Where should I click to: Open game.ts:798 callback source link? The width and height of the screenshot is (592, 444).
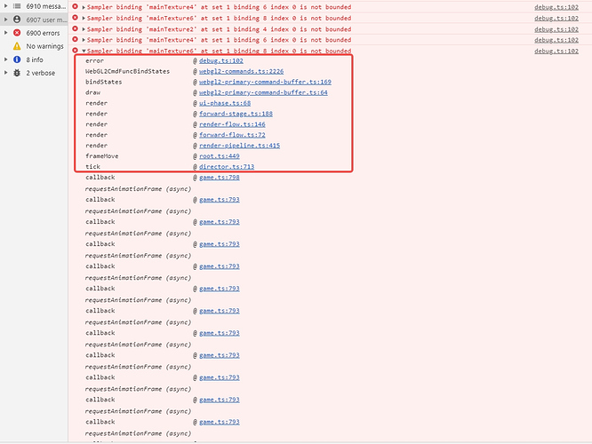[219, 177]
